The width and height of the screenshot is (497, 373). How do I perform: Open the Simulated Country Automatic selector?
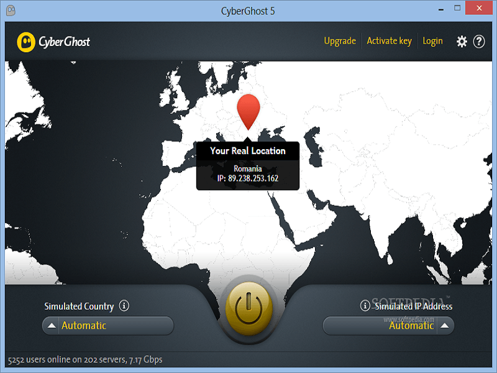pos(108,325)
